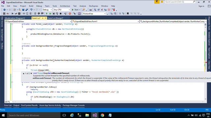Click the bookmark toolbar icon
This screenshot has height=118, width=211.
tap(128, 14)
